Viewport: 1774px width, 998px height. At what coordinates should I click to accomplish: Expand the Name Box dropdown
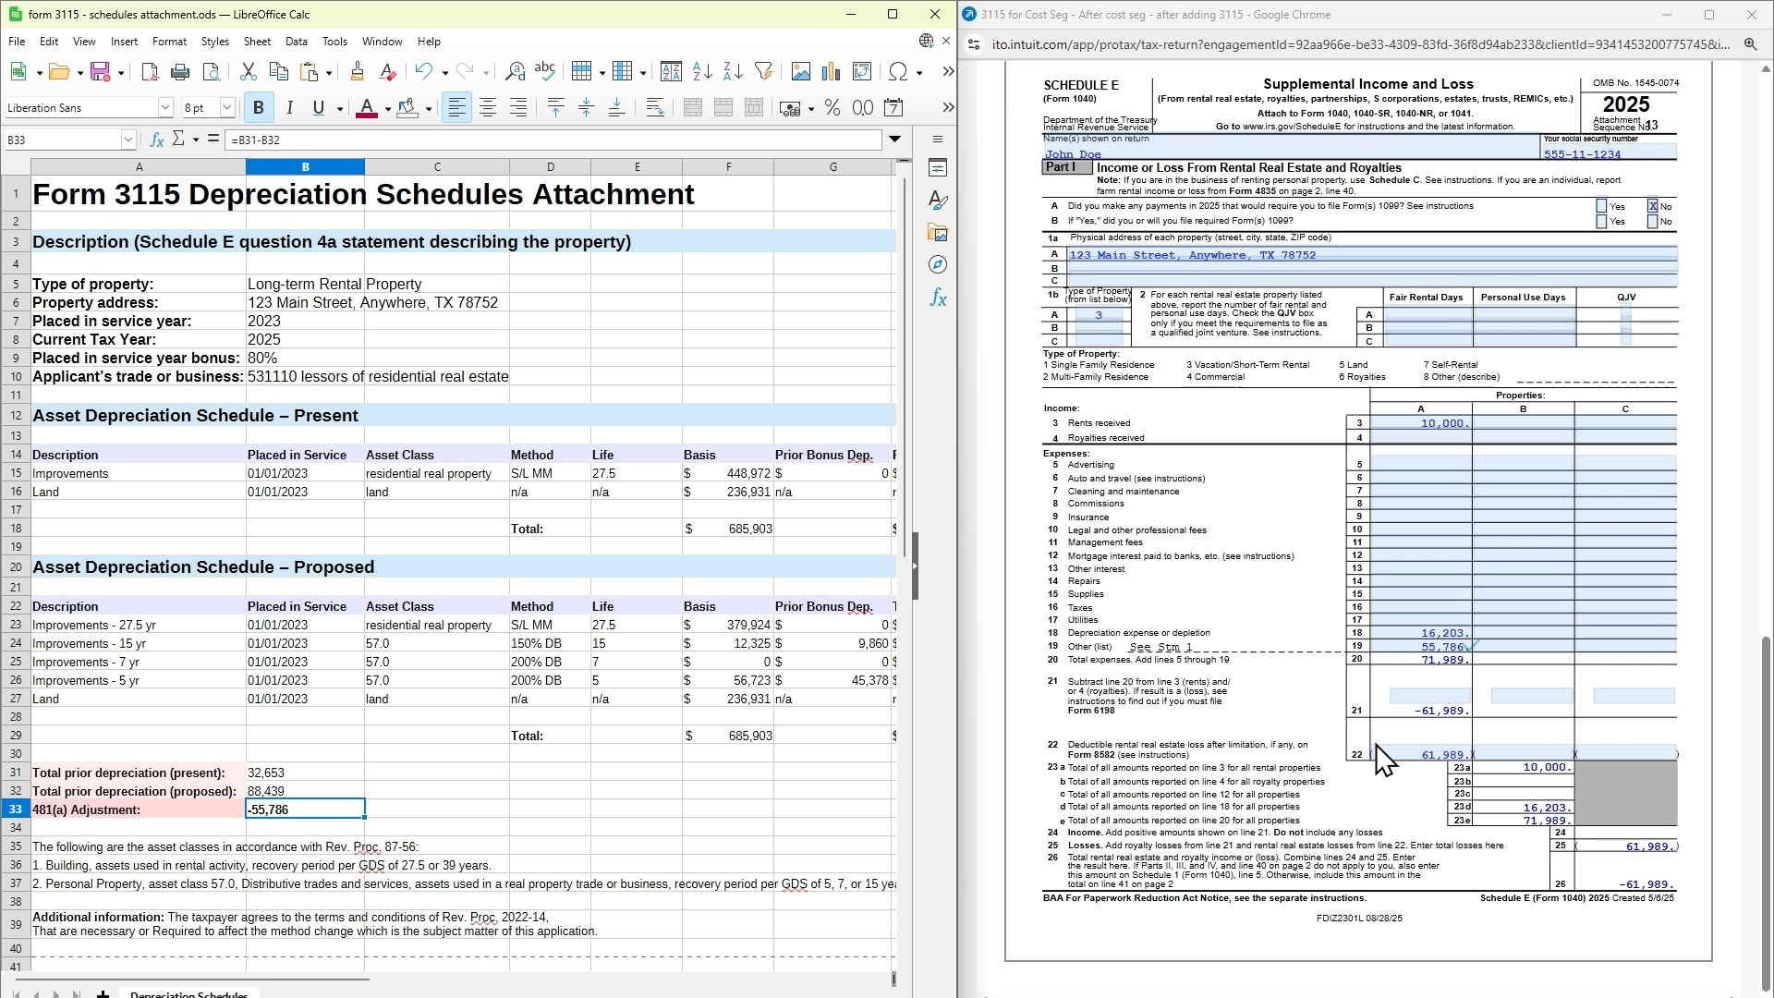click(x=128, y=140)
